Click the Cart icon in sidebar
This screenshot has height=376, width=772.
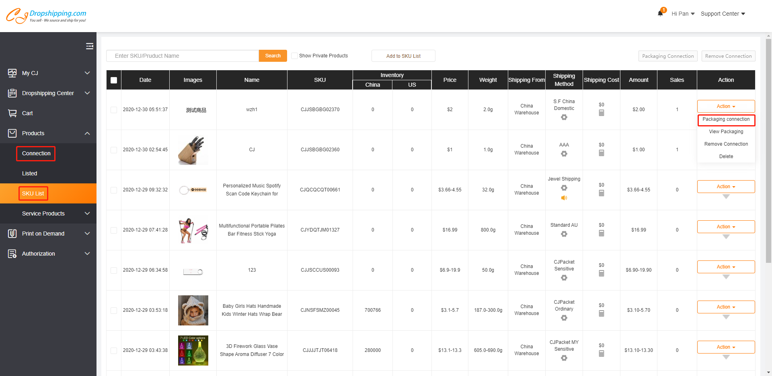click(12, 113)
